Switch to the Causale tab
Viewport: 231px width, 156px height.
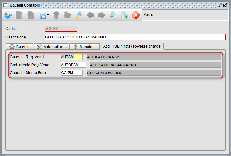(x=20, y=47)
